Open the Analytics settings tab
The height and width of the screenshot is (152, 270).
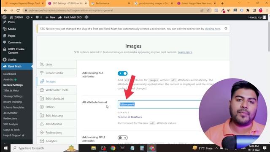pos(57,141)
